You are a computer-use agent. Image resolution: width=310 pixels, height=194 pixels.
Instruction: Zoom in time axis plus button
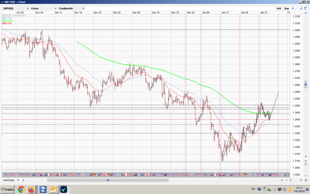point(301,180)
